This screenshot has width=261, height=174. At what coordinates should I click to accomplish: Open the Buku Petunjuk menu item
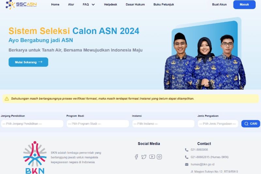pyautogui.click(x=164, y=5)
